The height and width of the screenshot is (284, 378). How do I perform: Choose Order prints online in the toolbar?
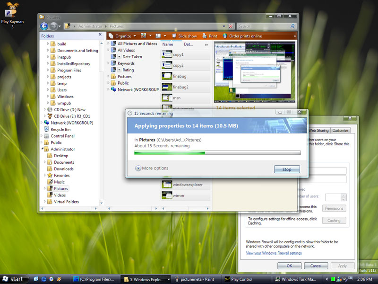point(242,36)
